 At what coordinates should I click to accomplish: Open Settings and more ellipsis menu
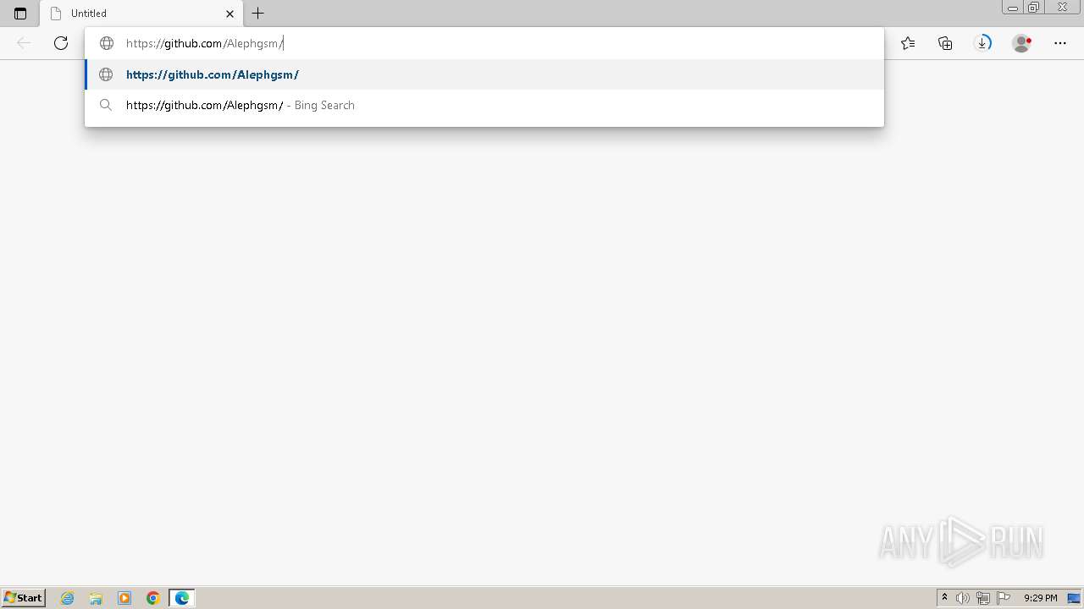point(1060,43)
